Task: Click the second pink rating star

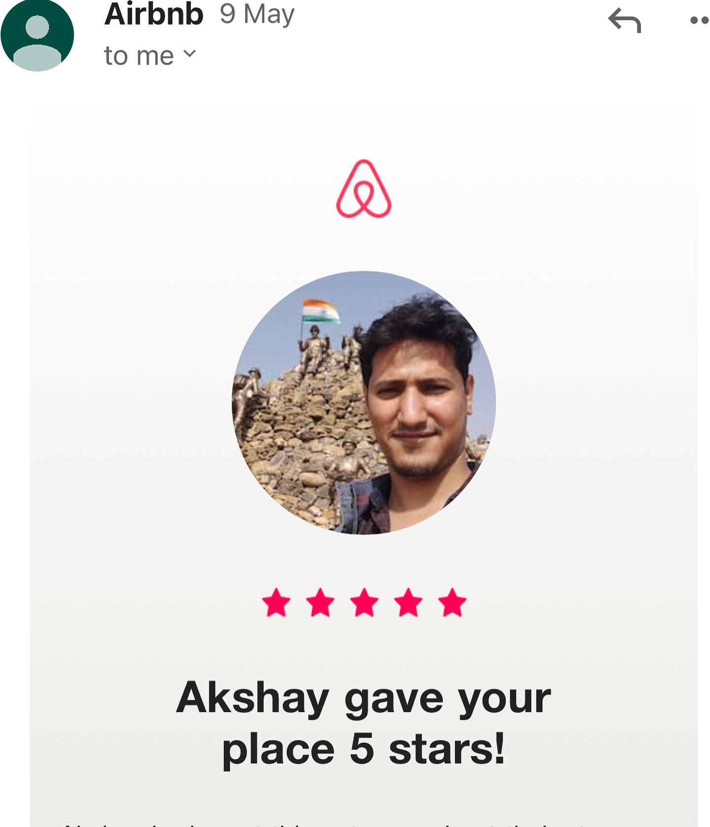Action: coord(320,602)
